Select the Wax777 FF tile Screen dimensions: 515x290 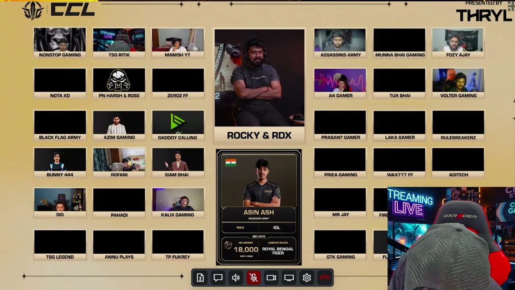(399, 163)
